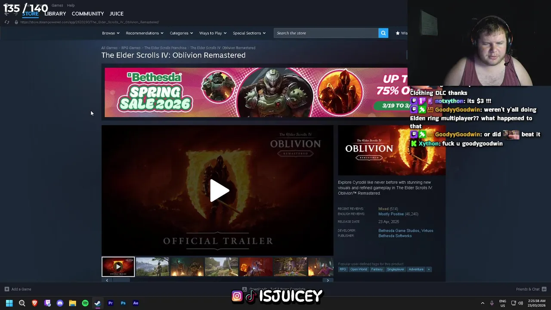Viewport: 551px width, 310px height.
Task: Click the microphone icon in the system tray
Action: (492, 303)
